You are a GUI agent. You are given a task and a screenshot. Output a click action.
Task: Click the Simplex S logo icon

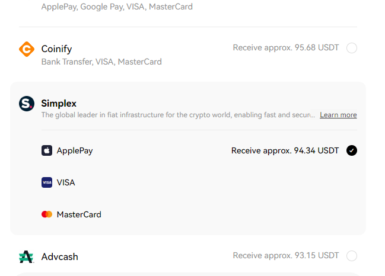coord(27,104)
